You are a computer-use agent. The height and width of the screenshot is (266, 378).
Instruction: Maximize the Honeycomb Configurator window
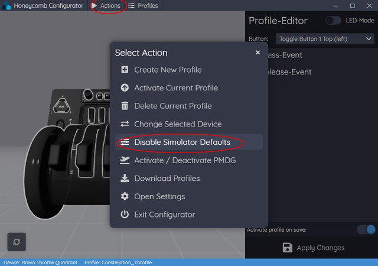tap(352, 5)
